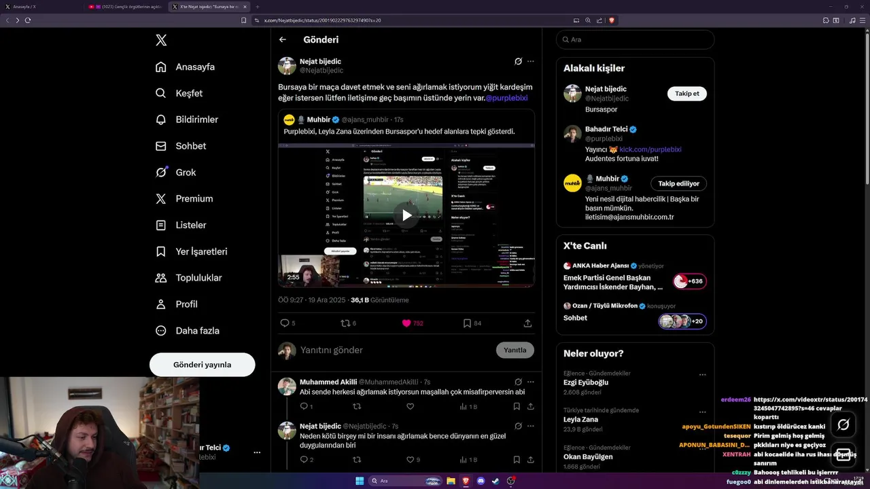This screenshot has height=489, width=870.
Task: Open Sohbet messages
Action: tap(180, 146)
